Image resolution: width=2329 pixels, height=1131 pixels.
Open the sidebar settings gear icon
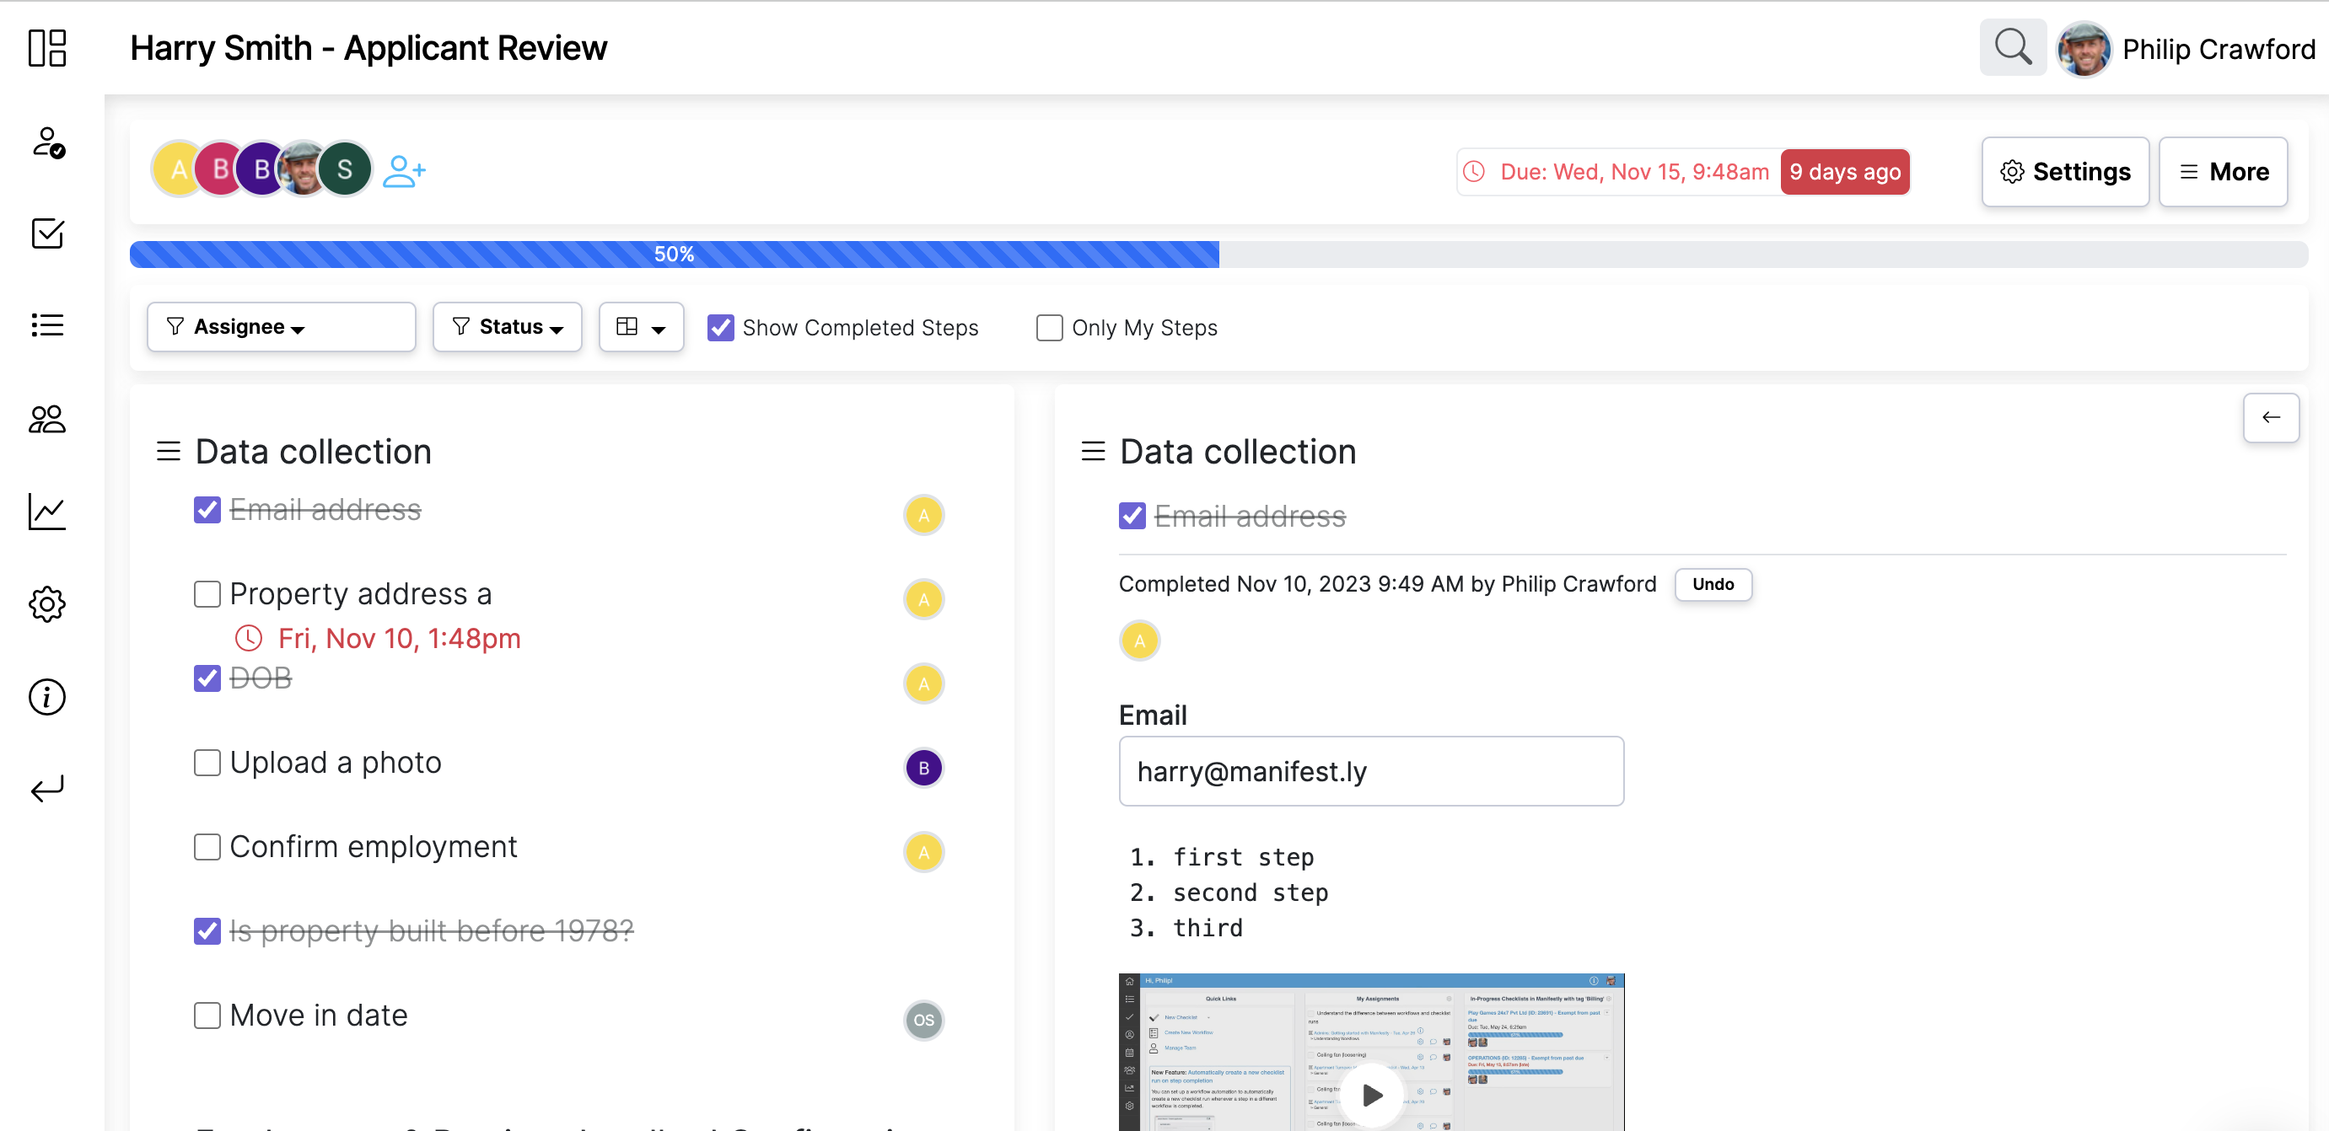pyautogui.click(x=47, y=603)
